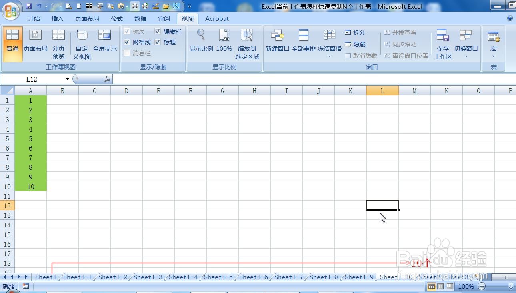Screen dimensions: 516x293
Task: Switch to Sheet1-7 tab
Action: coord(289,277)
